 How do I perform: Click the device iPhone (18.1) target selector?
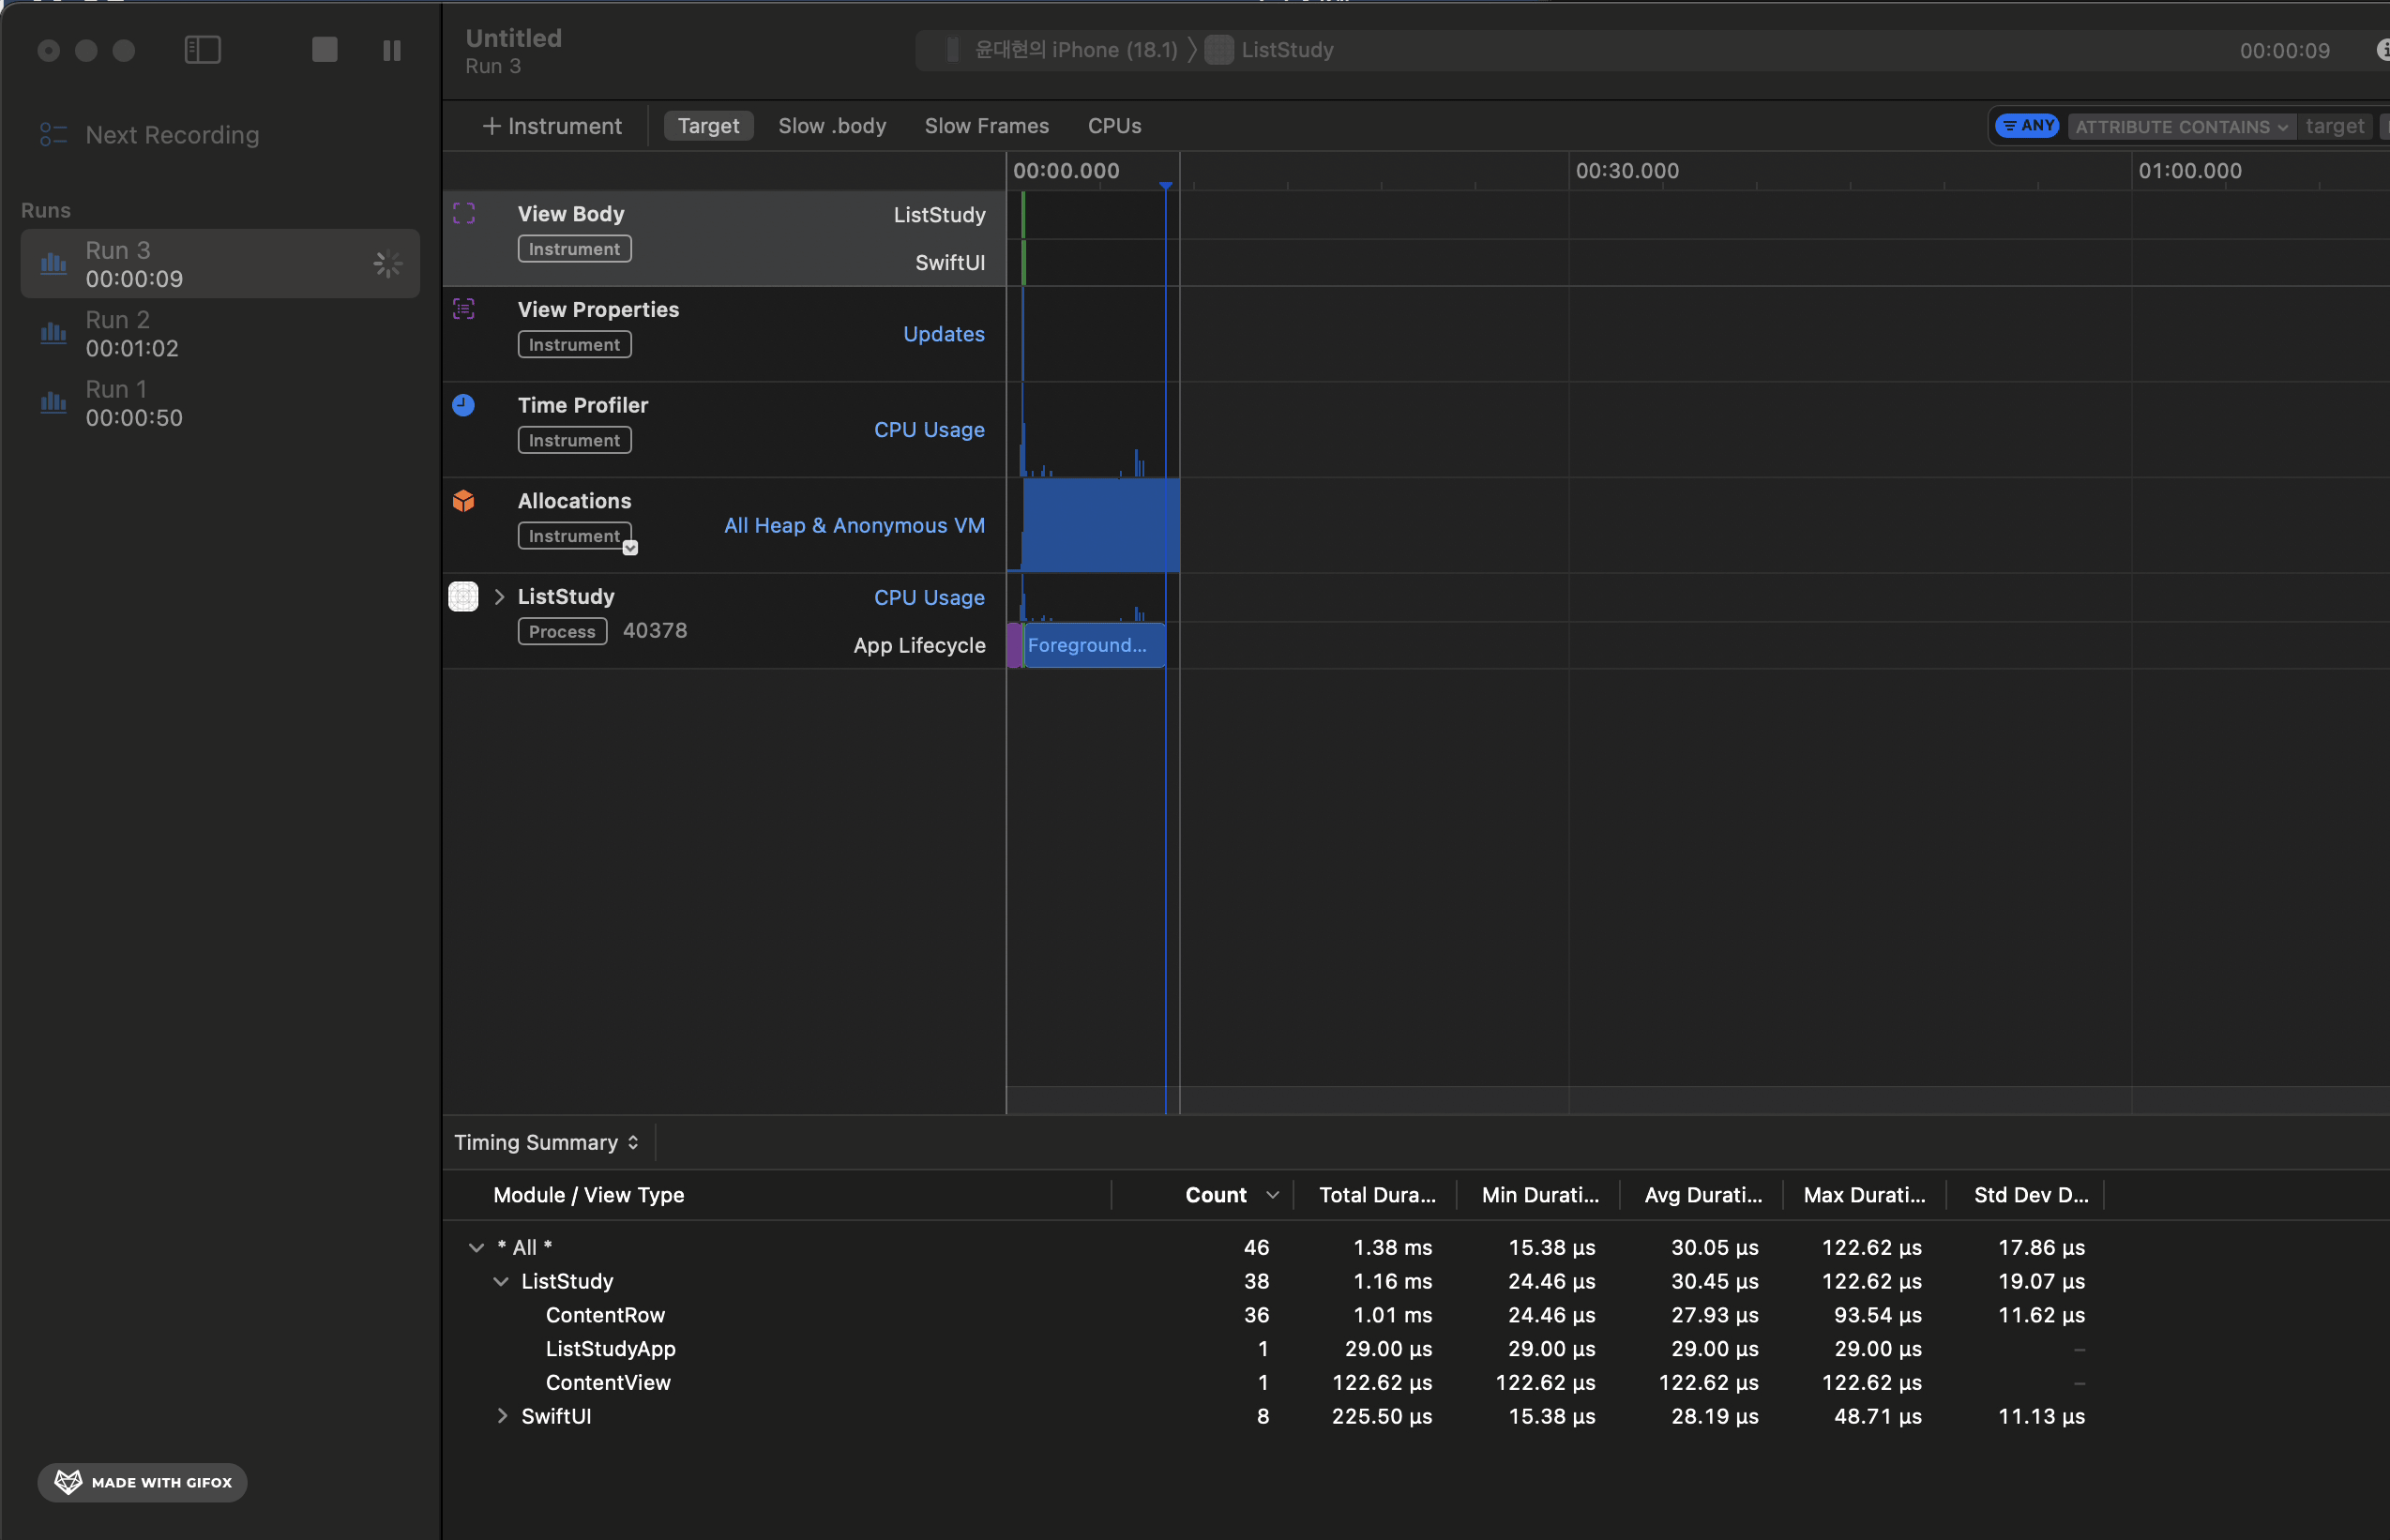(1064, 50)
